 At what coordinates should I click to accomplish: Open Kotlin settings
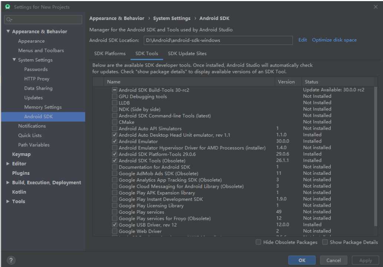click(x=19, y=192)
